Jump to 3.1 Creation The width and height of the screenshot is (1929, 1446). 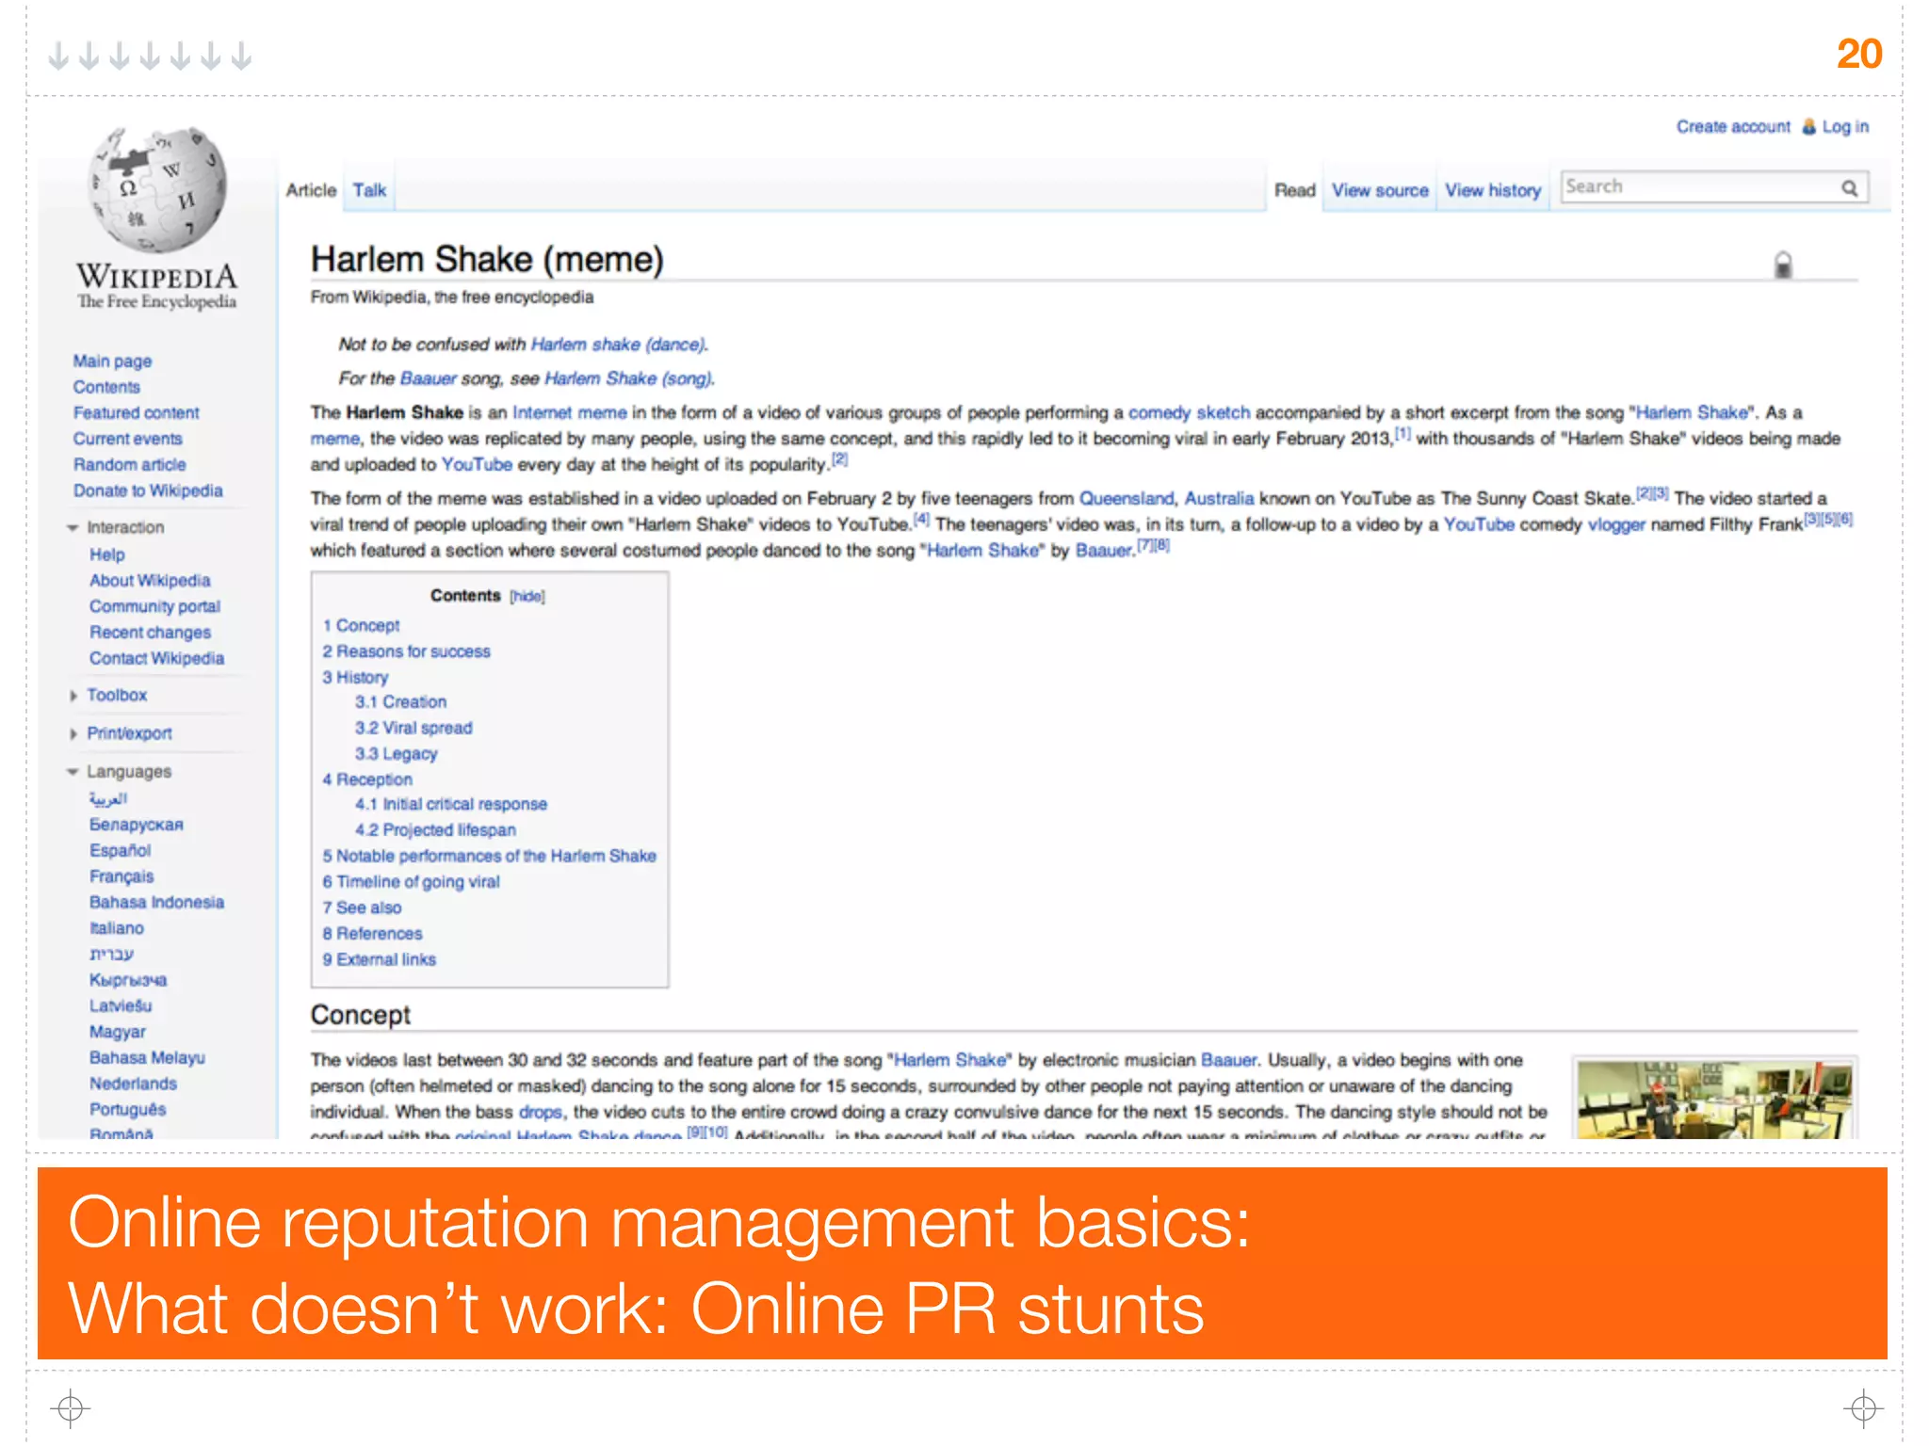tap(400, 702)
